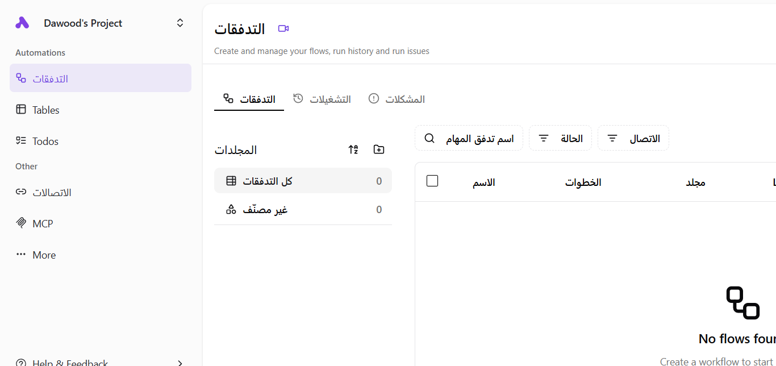776x366 pixels.
Task: Open Tables from the sidebar
Action: pyautogui.click(x=45, y=110)
